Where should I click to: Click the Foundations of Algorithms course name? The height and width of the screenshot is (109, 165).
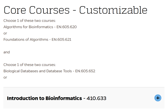[26, 40]
